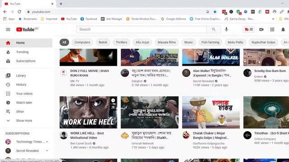Open History in the sidebar

[x=26, y=85]
